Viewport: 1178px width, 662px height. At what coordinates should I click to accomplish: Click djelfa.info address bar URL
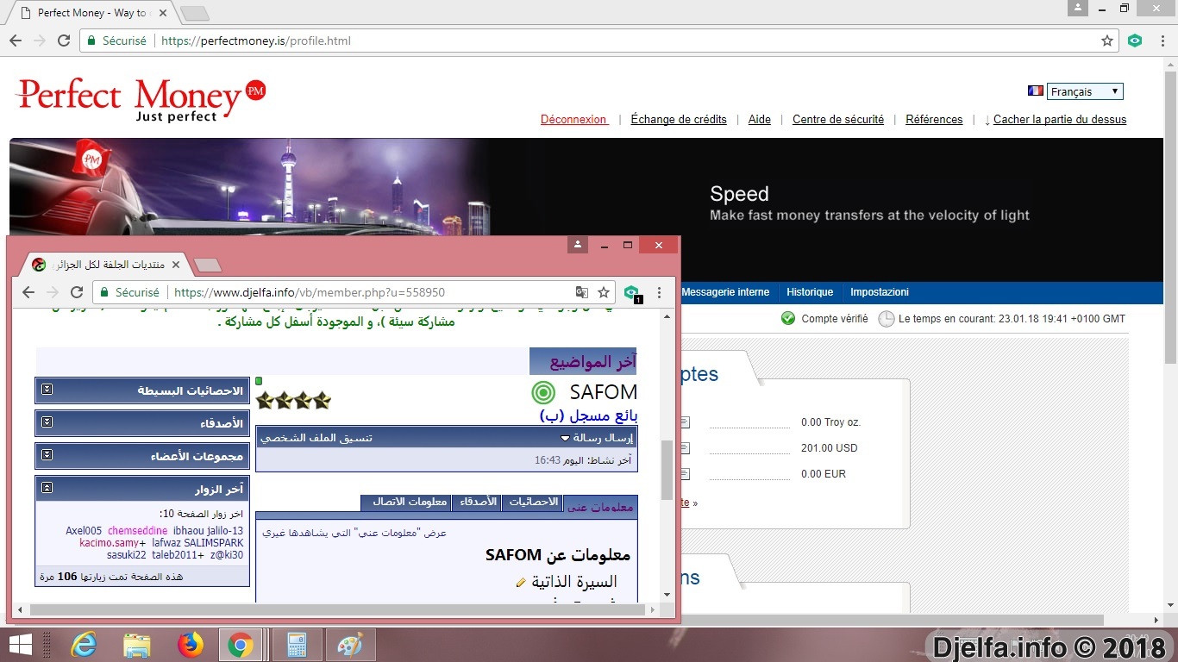coord(310,292)
